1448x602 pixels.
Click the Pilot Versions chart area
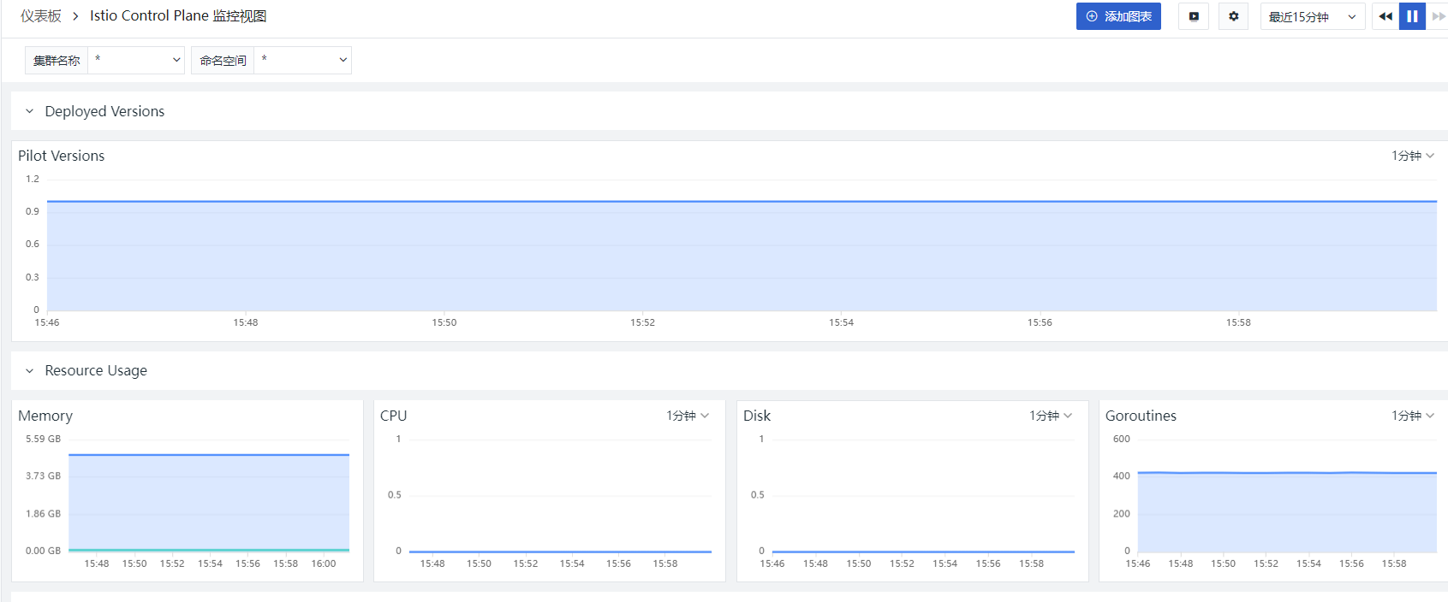point(742,245)
